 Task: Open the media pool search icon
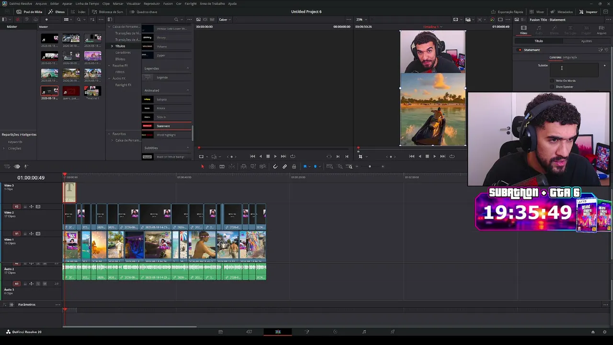tap(79, 20)
